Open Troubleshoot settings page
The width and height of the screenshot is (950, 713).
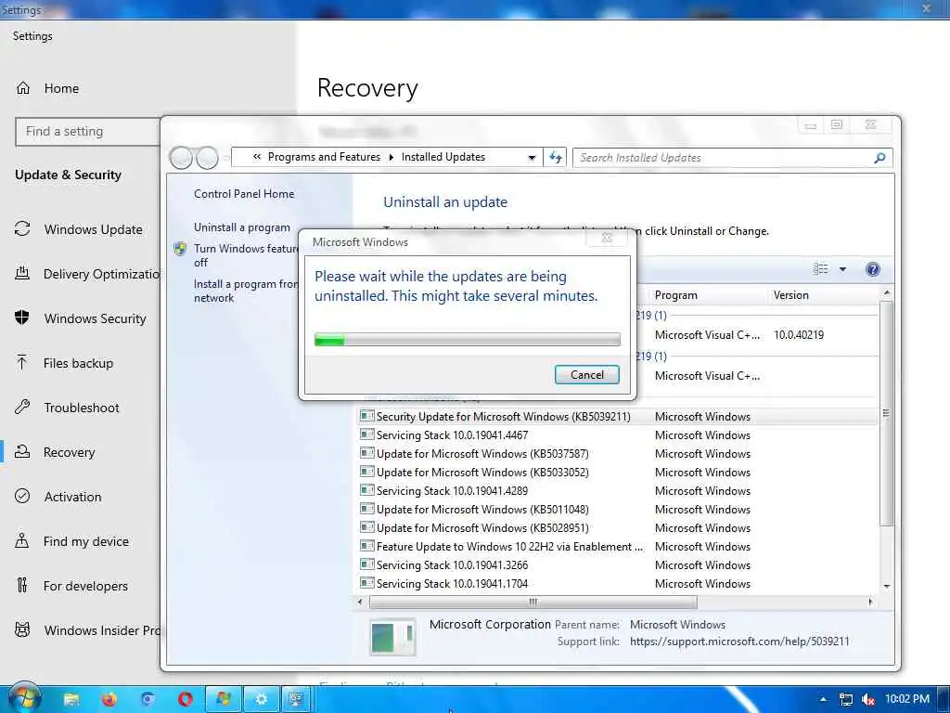click(x=82, y=408)
